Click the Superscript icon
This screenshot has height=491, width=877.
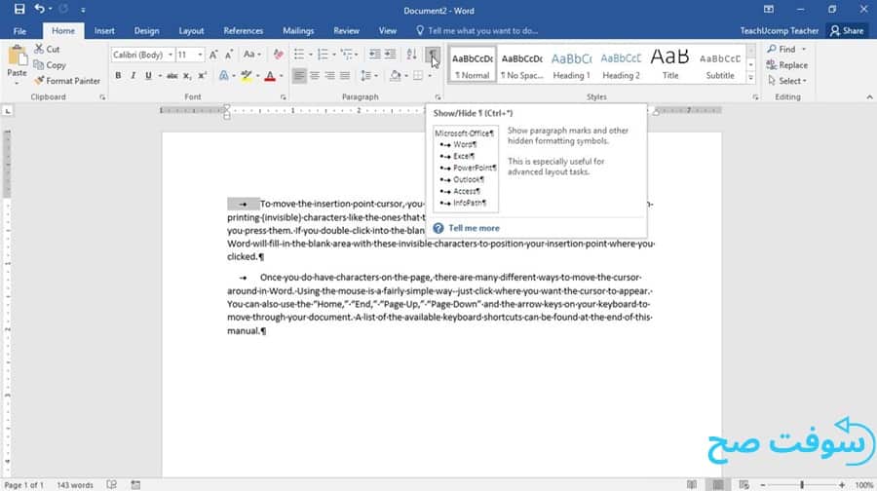pyautogui.click(x=203, y=75)
